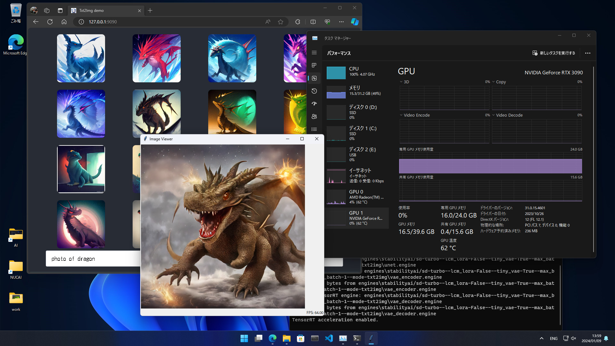The height and width of the screenshot is (346, 615).
Task: Open a new browser tab
Action: click(150, 11)
